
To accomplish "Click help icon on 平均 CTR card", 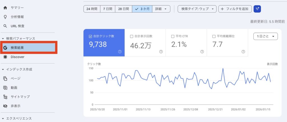I will 202,52.
